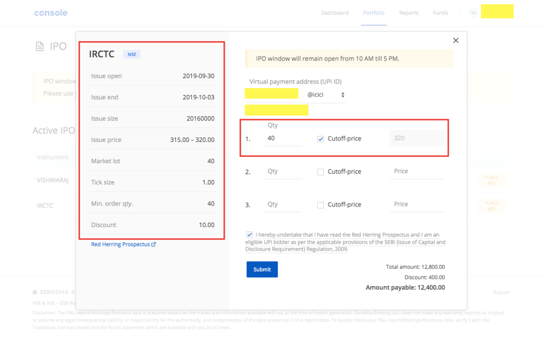The image size is (544, 340).
Task: Click the disabled price field showing 320
Action: click(417, 138)
